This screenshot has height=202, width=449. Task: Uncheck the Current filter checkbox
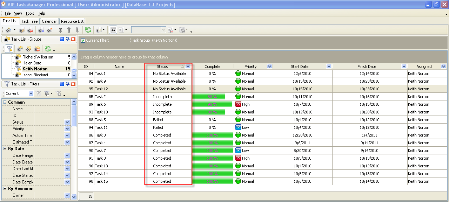83,40
